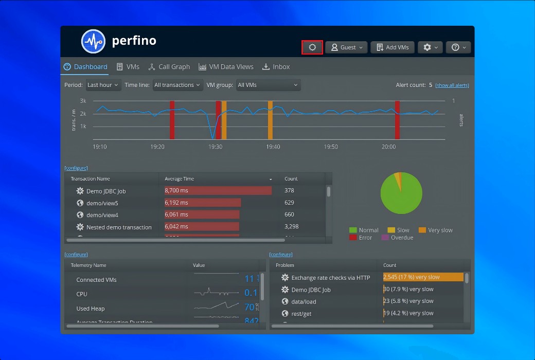Screen dimensions: 535x360
Task: Click the transaction table vertical scrollbar
Action: point(329,191)
